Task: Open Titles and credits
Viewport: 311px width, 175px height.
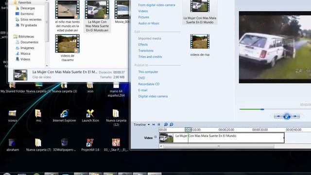Action: click(x=150, y=57)
